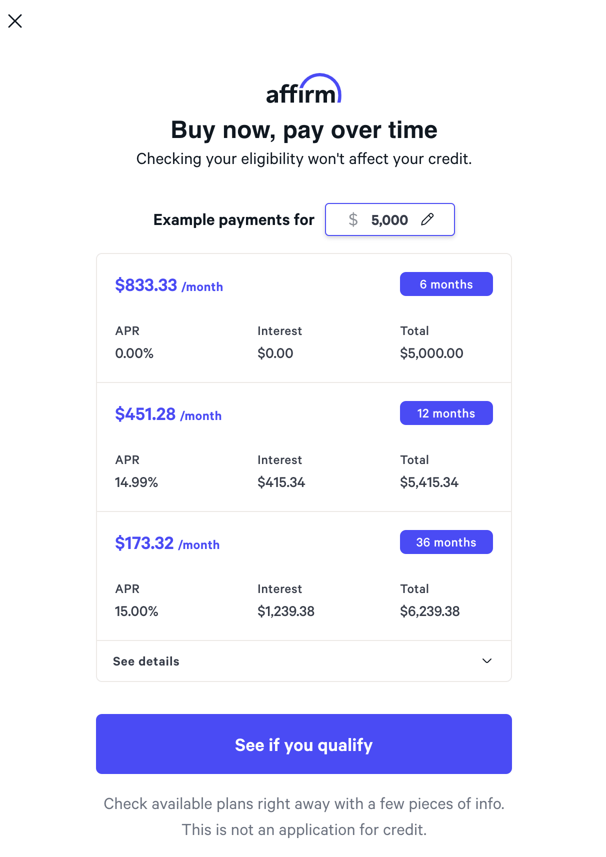The height and width of the screenshot is (857, 606).
Task: Click the dollar sign in amount box
Action: [x=353, y=219]
